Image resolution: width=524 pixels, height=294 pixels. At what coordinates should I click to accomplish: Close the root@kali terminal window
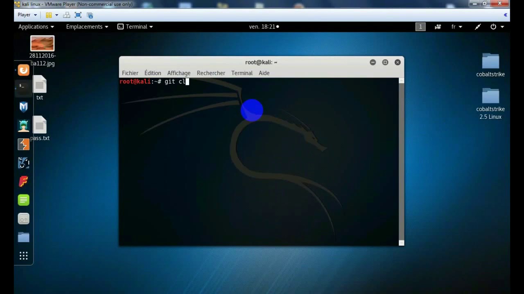[x=398, y=62]
